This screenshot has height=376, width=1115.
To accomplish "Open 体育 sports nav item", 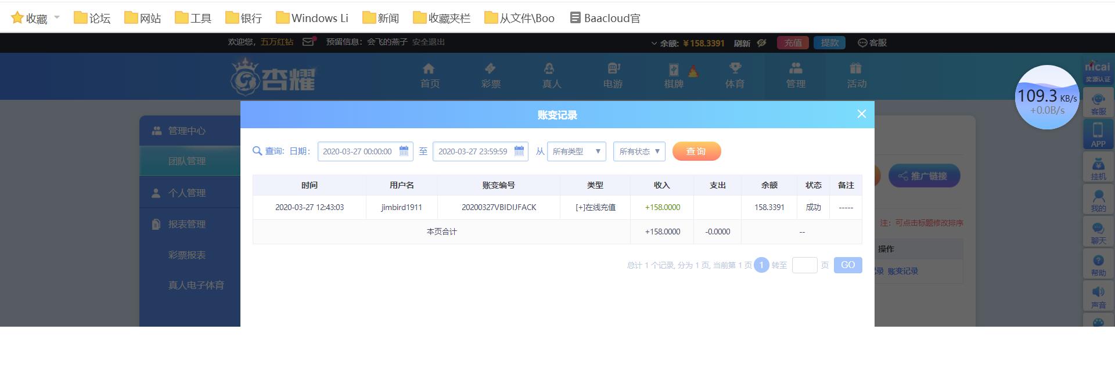I will click(x=735, y=76).
